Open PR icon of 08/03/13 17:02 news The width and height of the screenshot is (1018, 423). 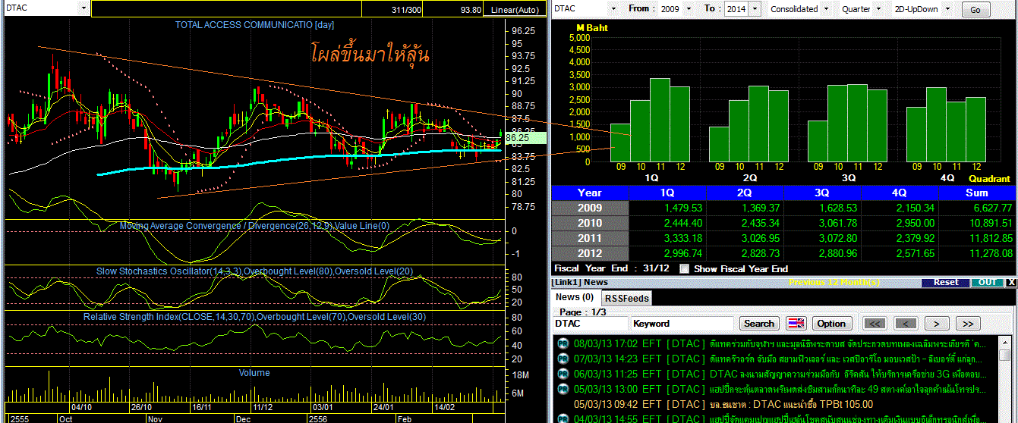[563, 343]
